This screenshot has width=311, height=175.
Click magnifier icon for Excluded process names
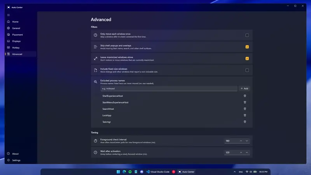tap(95, 82)
